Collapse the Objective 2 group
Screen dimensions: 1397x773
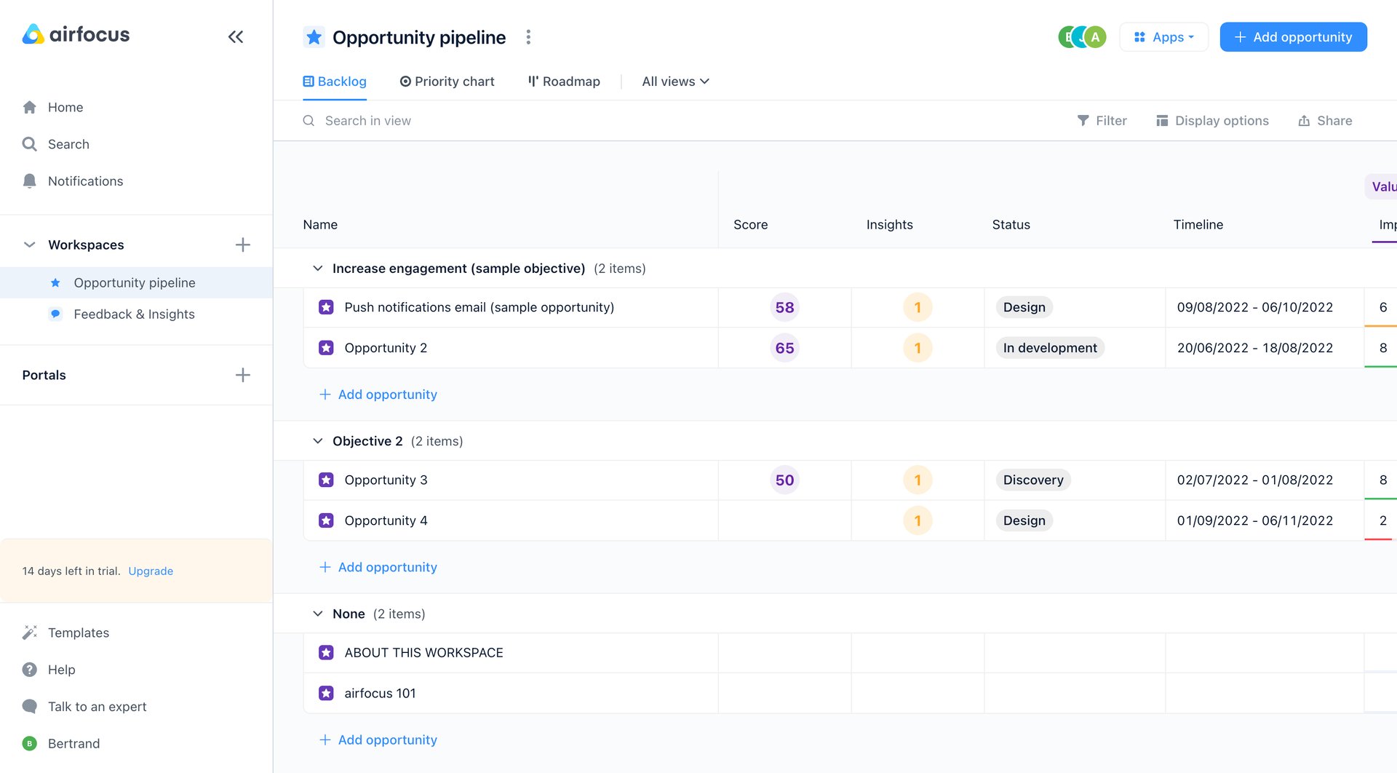(317, 440)
